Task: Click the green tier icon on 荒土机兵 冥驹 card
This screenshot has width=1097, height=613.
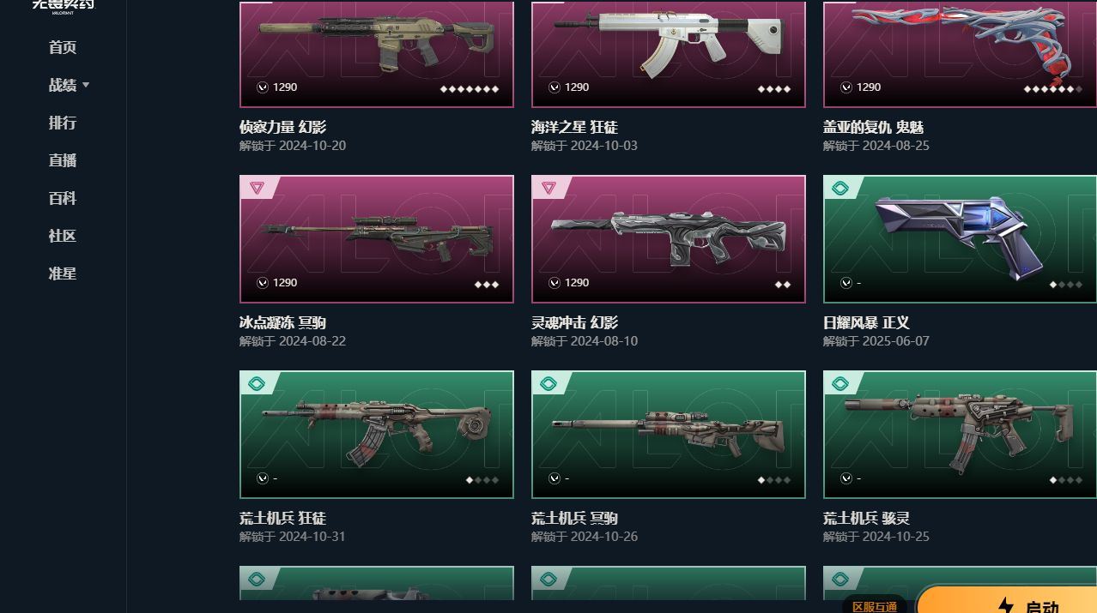Action: 548,383
